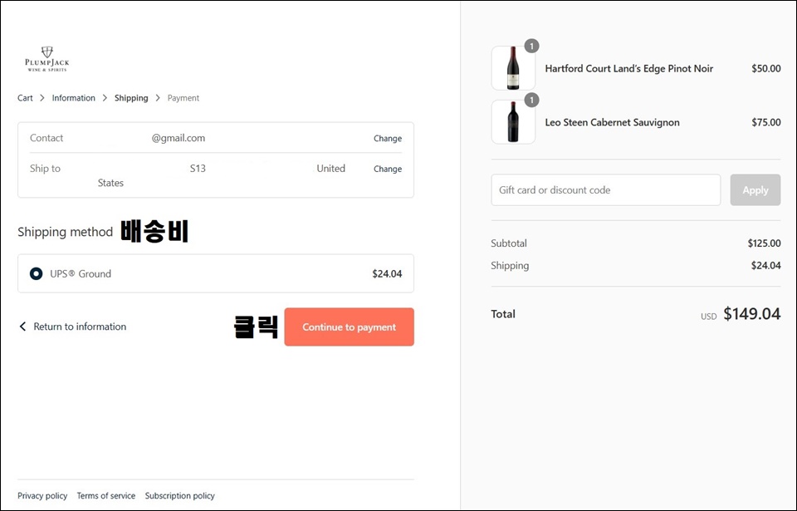Click the quantity badge on Leo Steen Cabernet
The width and height of the screenshot is (797, 511).
click(531, 101)
